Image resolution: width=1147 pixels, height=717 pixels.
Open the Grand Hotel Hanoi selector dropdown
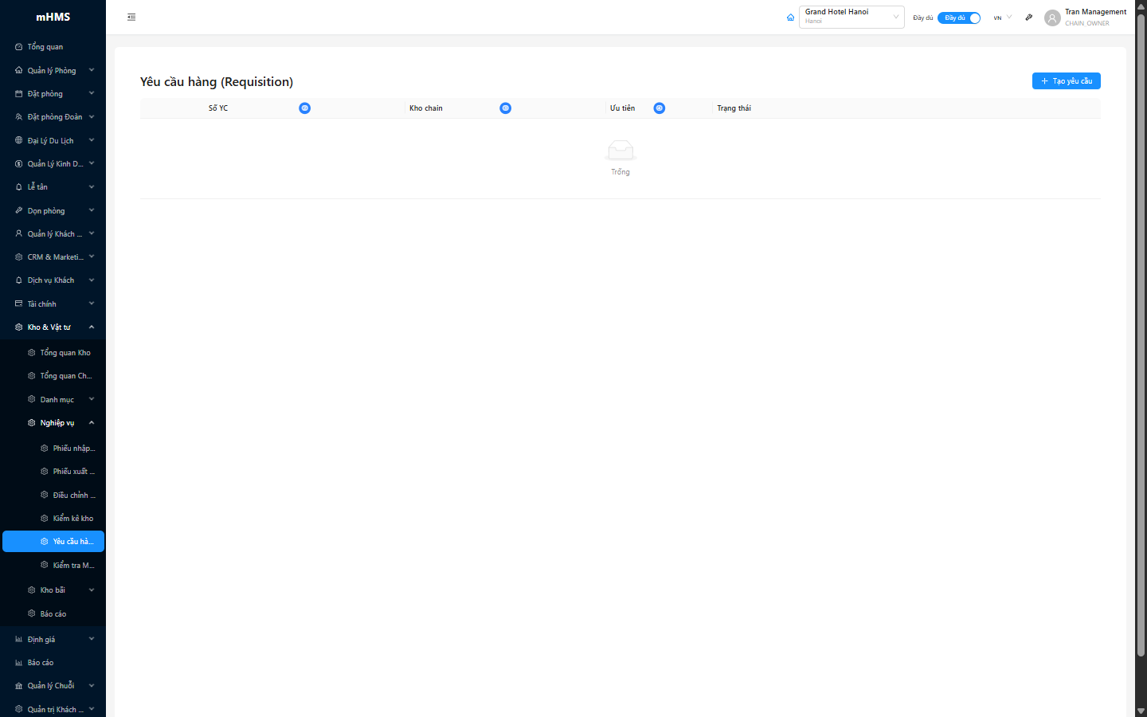(x=851, y=17)
